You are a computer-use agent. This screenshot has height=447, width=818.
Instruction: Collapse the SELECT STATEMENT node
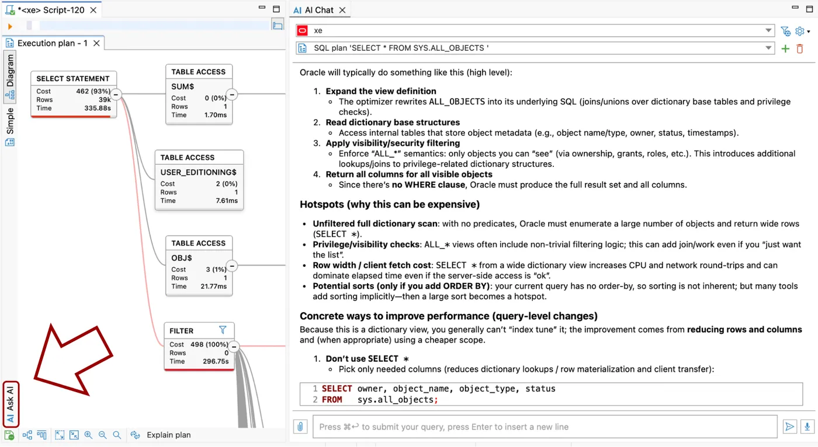116,94
